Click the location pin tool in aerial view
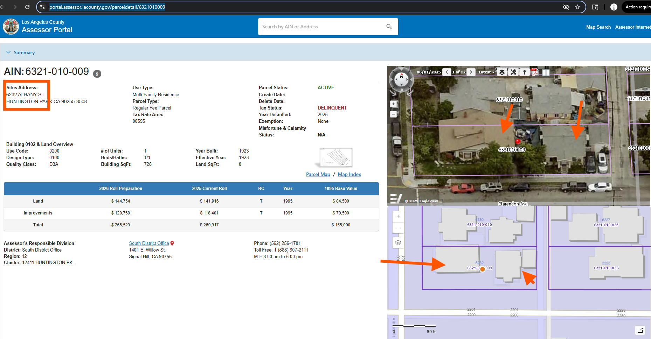The width and height of the screenshot is (651, 339). [x=524, y=72]
